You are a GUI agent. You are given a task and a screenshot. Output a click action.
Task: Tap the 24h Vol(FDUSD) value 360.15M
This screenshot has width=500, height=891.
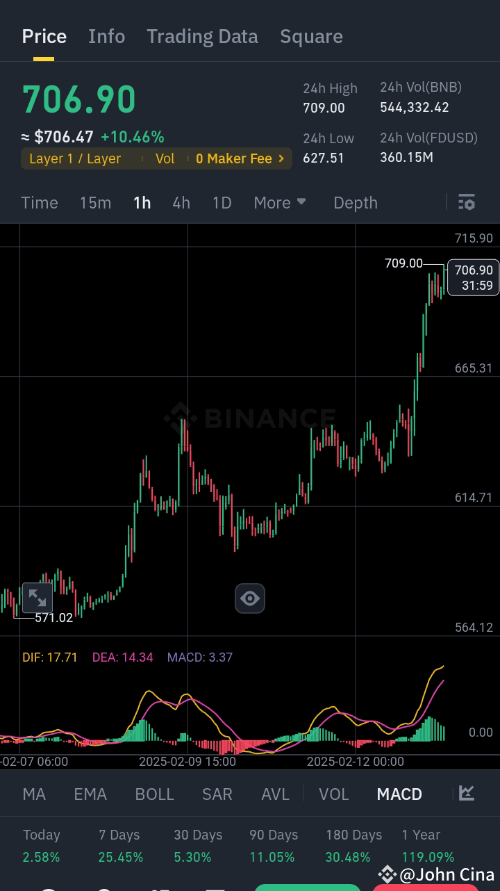[x=406, y=157]
